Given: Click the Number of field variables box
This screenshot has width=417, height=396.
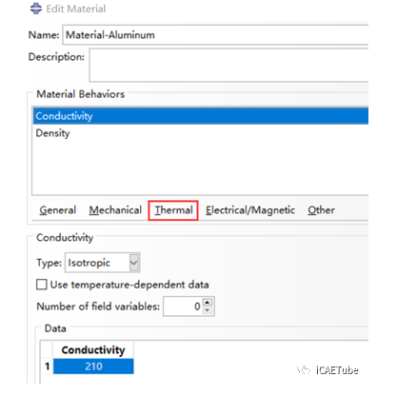Looking at the screenshot, I should [x=183, y=307].
